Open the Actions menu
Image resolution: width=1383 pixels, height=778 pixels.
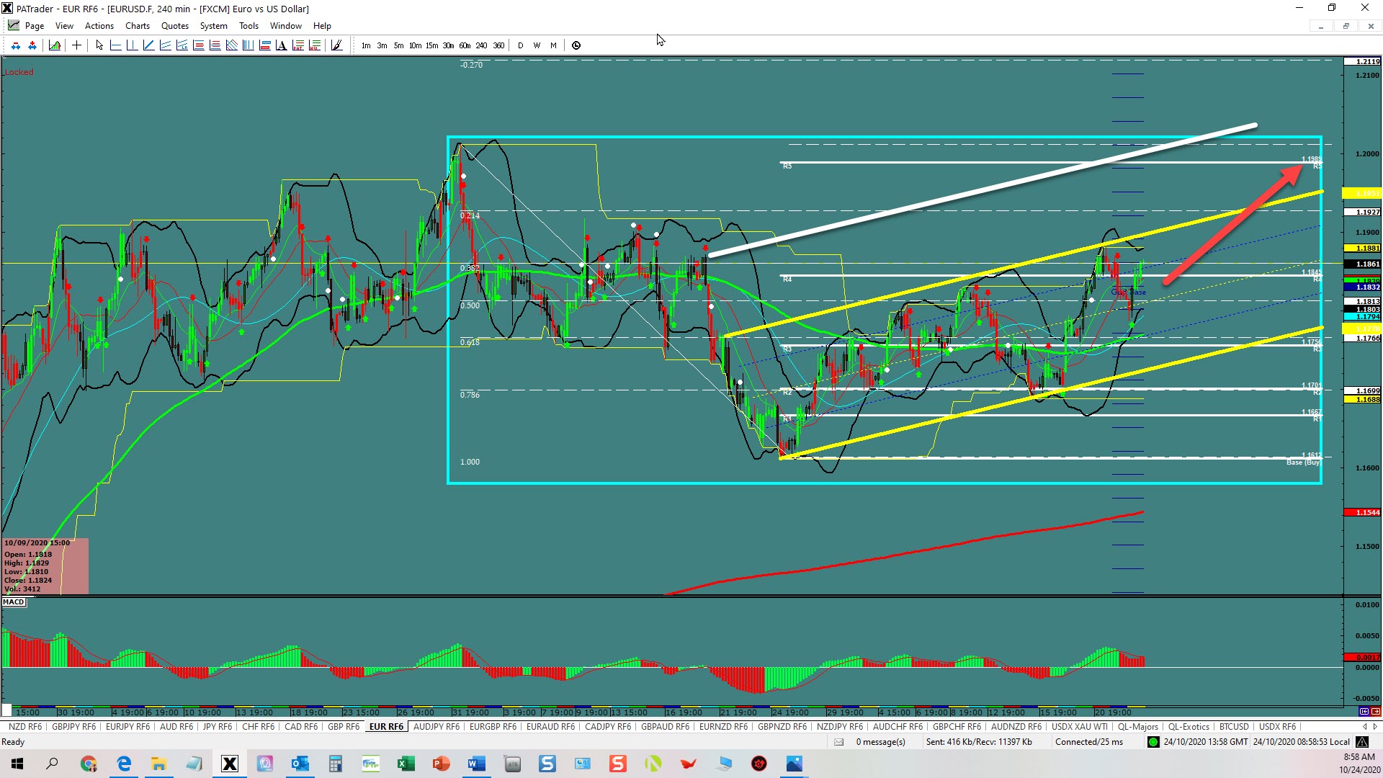99,26
